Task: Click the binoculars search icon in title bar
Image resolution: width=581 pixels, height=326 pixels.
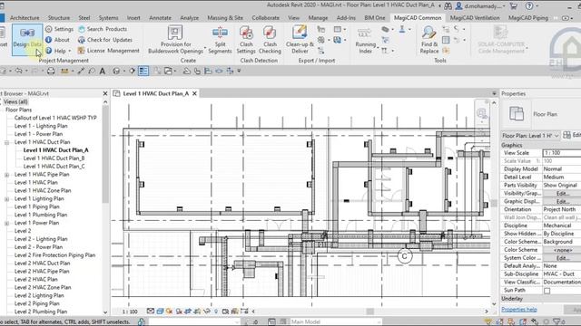Action: [448, 5]
